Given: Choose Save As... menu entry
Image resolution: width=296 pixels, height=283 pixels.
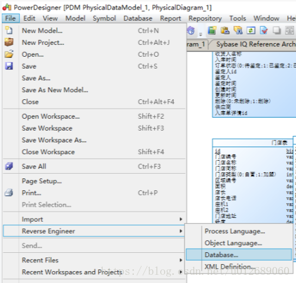Looking at the screenshot, I should click(x=94, y=78).
